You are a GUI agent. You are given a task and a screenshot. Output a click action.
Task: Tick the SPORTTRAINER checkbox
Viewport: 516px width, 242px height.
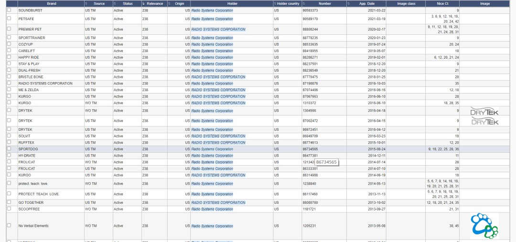pyautogui.click(x=9, y=38)
